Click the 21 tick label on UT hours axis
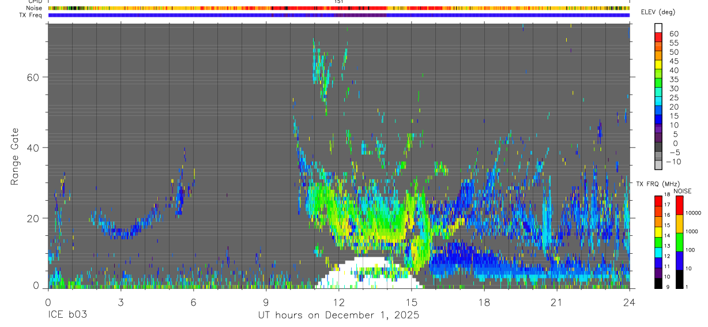Viewport: 708px width, 327px height. point(556,302)
